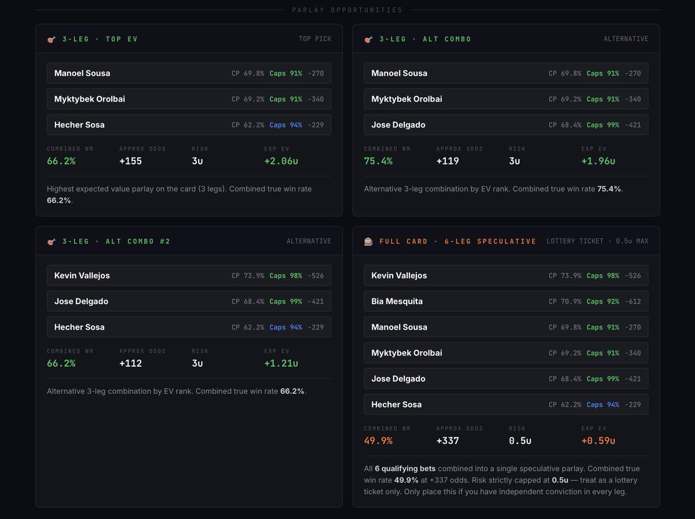Click the FULL CARD · 6-LEG SPECULATIVE title

(458, 242)
